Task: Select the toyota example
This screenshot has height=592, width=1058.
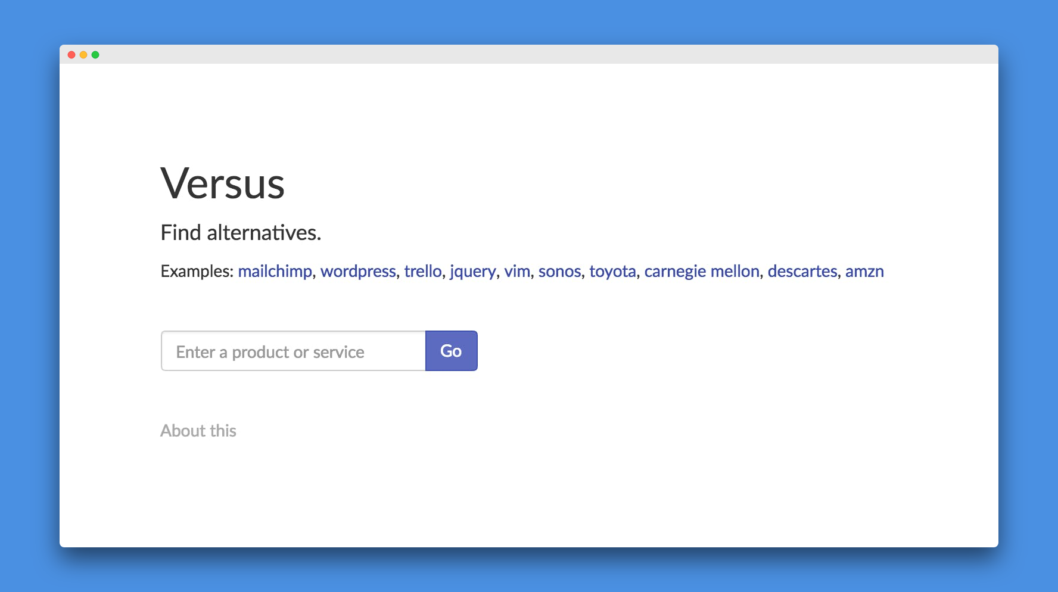Action: coord(612,272)
